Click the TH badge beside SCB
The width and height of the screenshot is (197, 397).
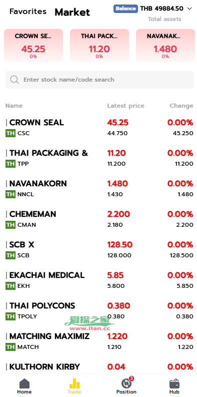point(10,255)
